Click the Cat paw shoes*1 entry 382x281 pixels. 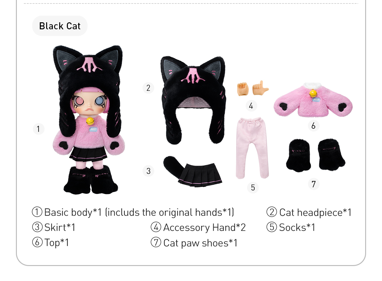pos(194,243)
